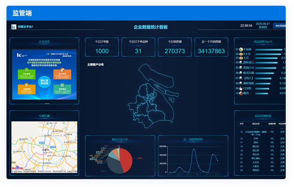
Task: Click the product icon next to 白凉粉
Action: click(x=241, y=88)
